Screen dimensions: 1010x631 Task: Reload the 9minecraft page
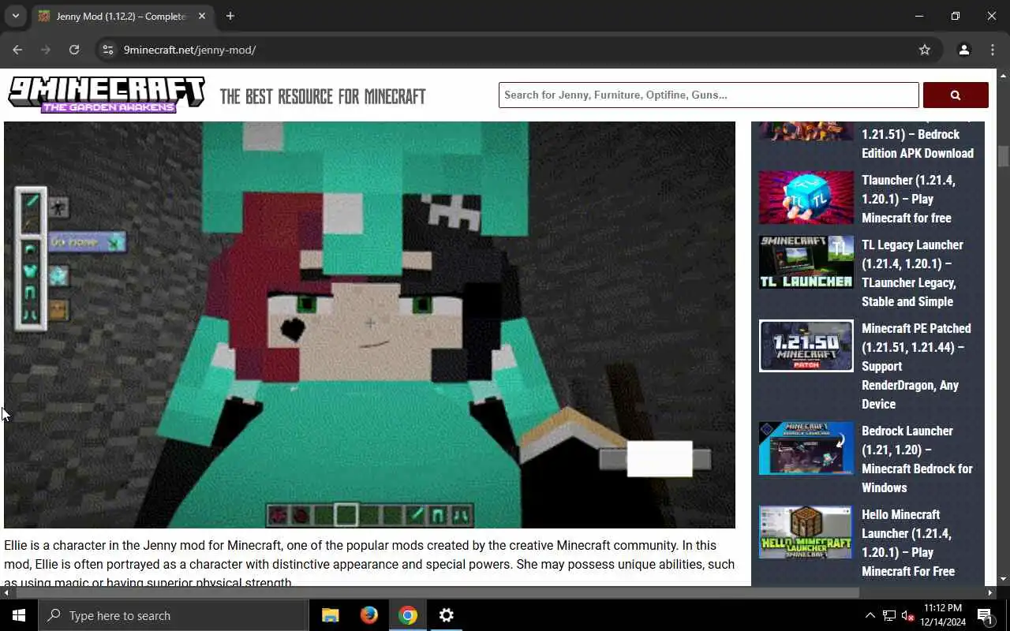click(x=74, y=50)
